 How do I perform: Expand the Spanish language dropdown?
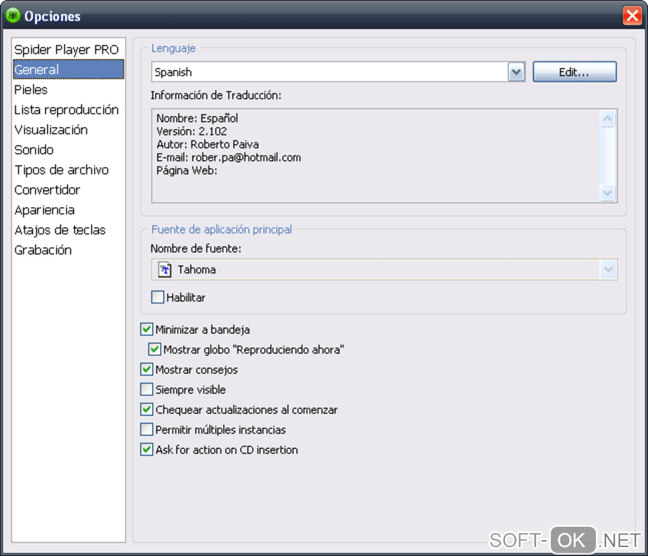click(x=516, y=72)
